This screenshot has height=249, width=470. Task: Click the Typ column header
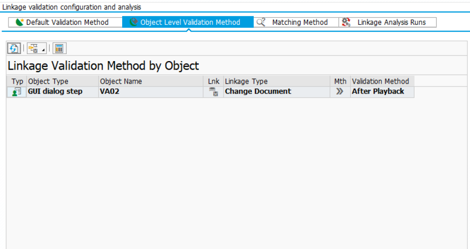17,81
